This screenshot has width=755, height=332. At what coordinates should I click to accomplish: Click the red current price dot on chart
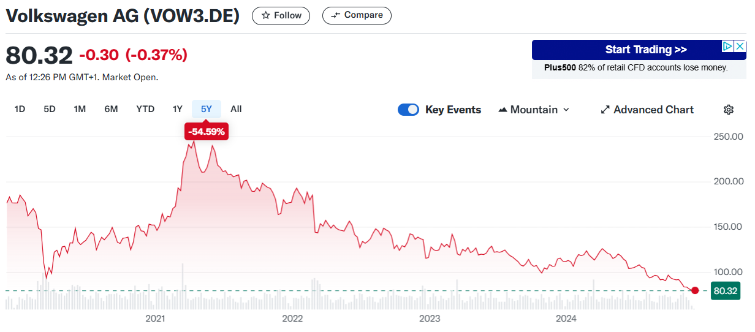pyautogui.click(x=694, y=290)
